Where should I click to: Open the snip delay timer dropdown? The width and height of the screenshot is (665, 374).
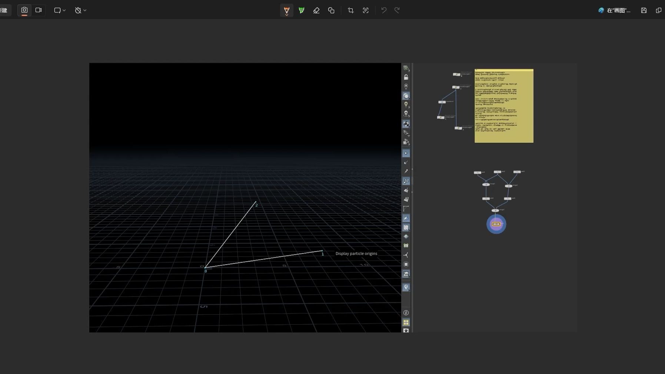coord(80,10)
